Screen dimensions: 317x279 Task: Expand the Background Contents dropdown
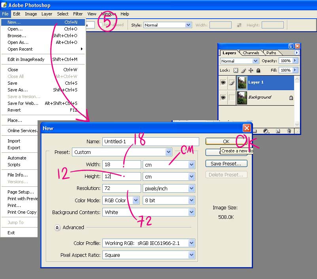(x=191, y=213)
